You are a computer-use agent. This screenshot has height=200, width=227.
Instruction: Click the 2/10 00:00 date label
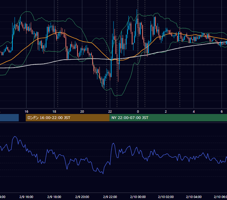click(x=138, y=197)
